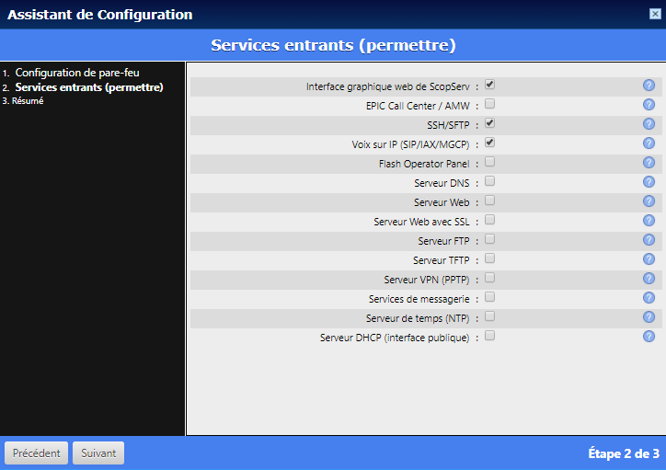Screen dimensions: 666x470
Task: Click the Étape 2 de 3 indicator
Action: click(x=624, y=453)
